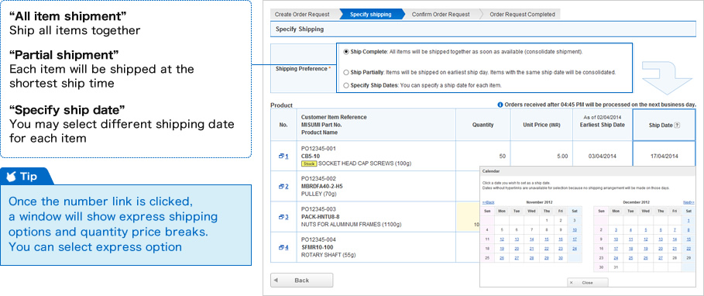Click the Next>> link in the calendar
The height and width of the screenshot is (296, 704).
pos(689,202)
